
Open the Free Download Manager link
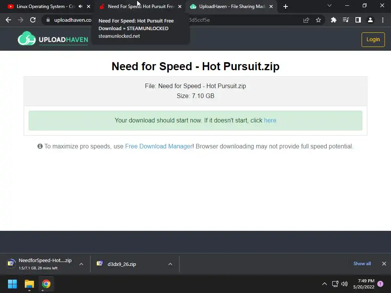pyautogui.click(x=158, y=146)
